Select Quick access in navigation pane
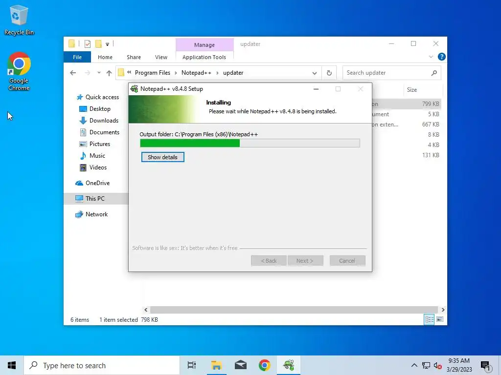This screenshot has width=501, height=375. coord(102,97)
